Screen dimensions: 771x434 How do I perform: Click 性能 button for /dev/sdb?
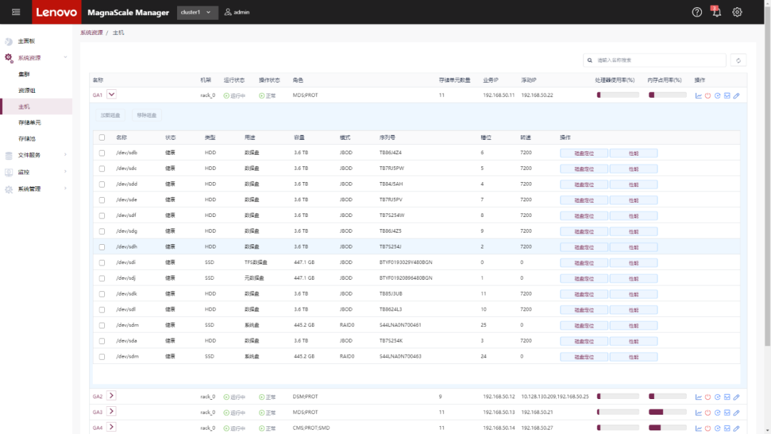coord(633,153)
